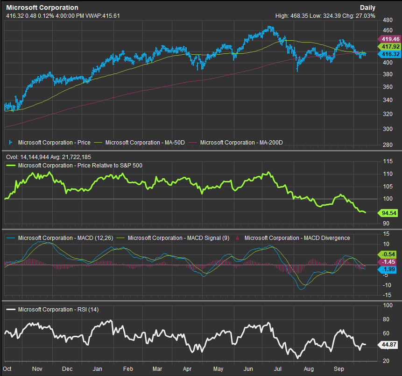
Task: Click the 280 price axis label
Action: click(x=388, y=145)
